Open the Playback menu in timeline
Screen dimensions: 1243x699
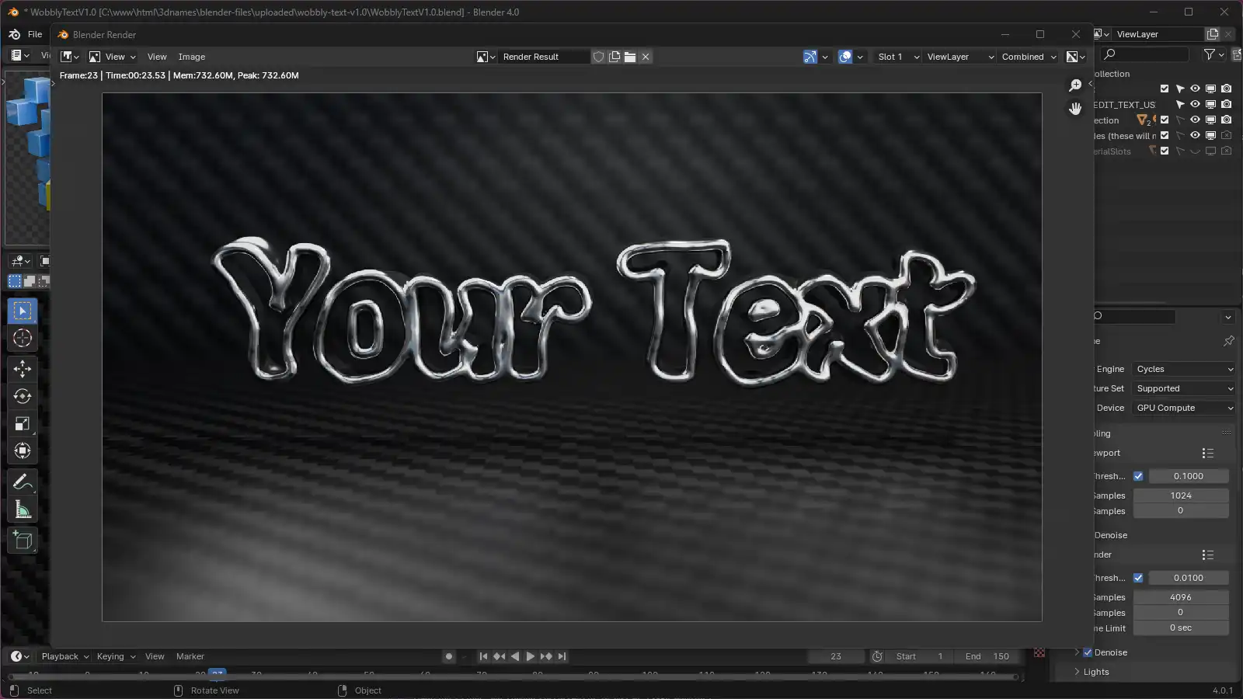click(x=65, y=656)
